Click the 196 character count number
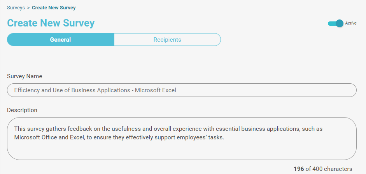The width and height of the screenshot is (366, 174). pos(299,169)
